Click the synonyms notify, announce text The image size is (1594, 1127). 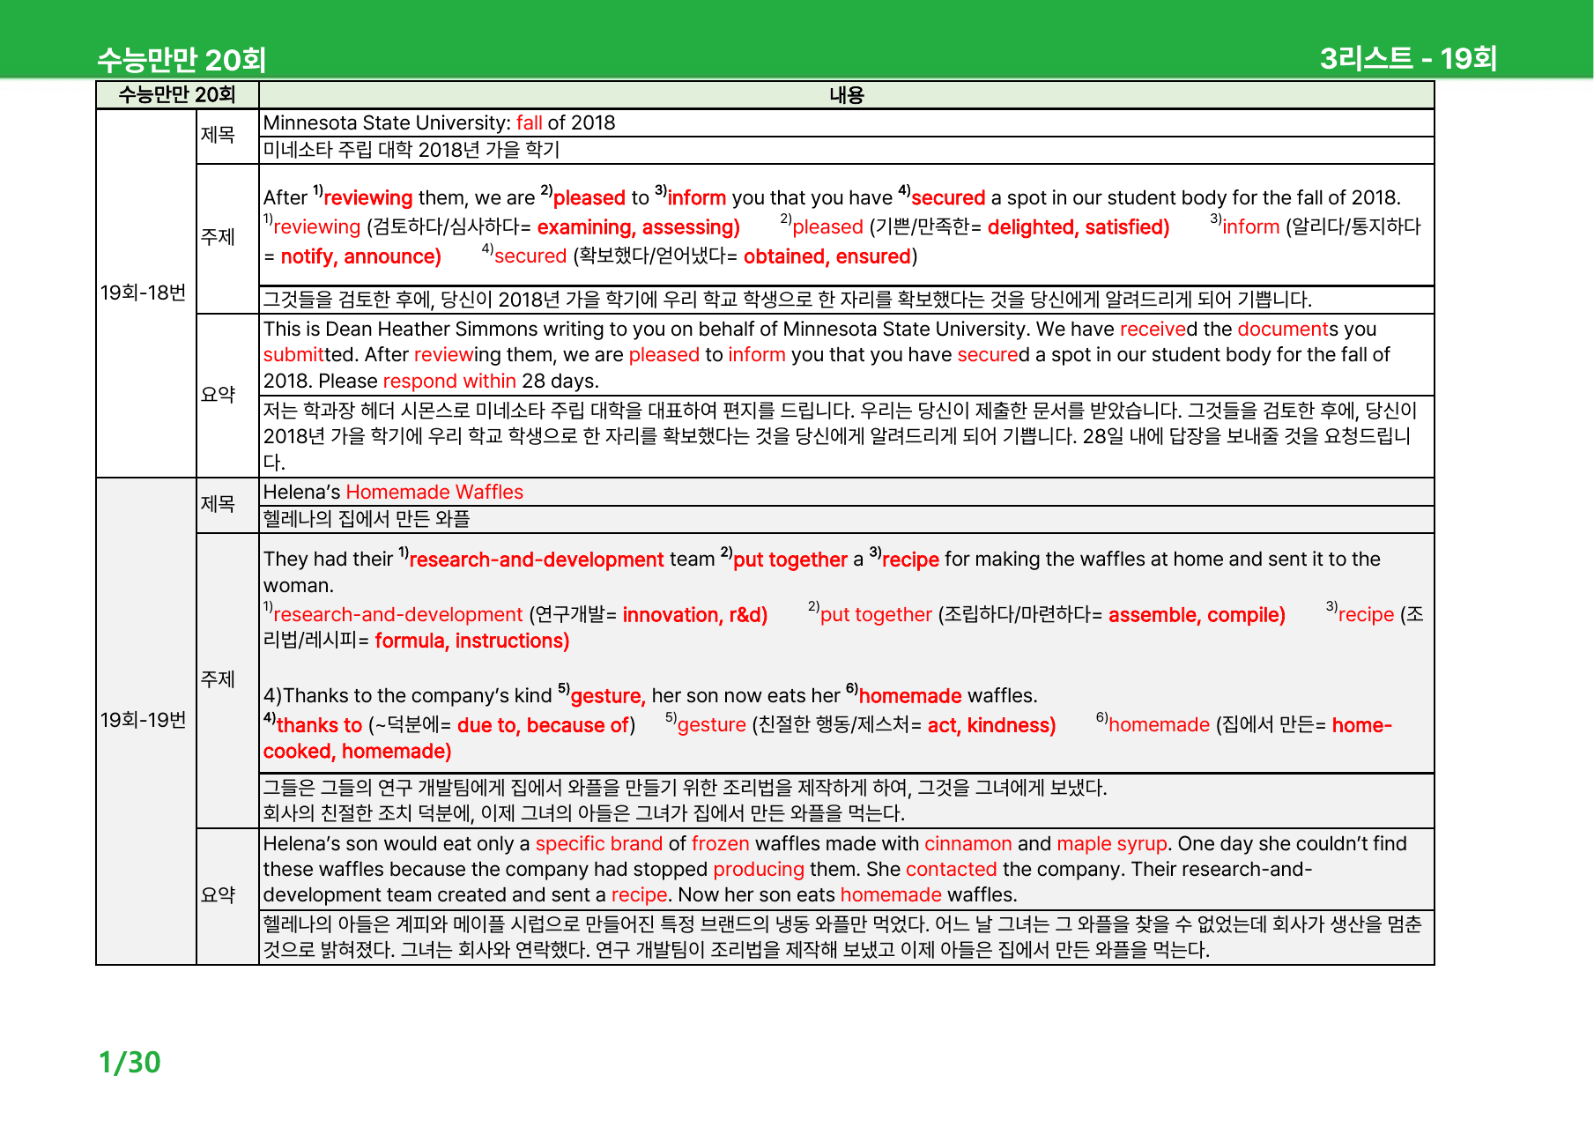pos(360,256)
